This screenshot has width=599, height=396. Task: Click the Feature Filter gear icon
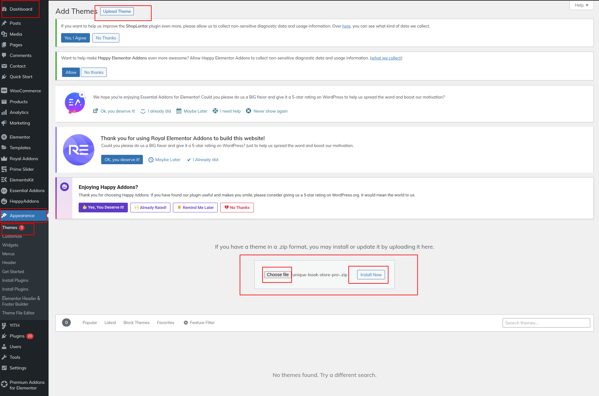[186, 322]
